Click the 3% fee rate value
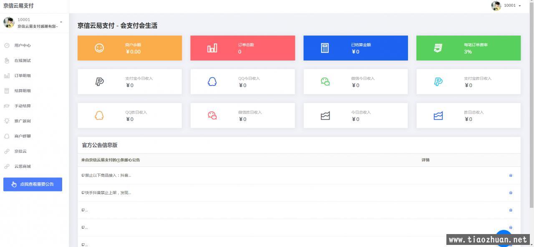The height and width of the screenshot is (247, 534). [468, 52]
